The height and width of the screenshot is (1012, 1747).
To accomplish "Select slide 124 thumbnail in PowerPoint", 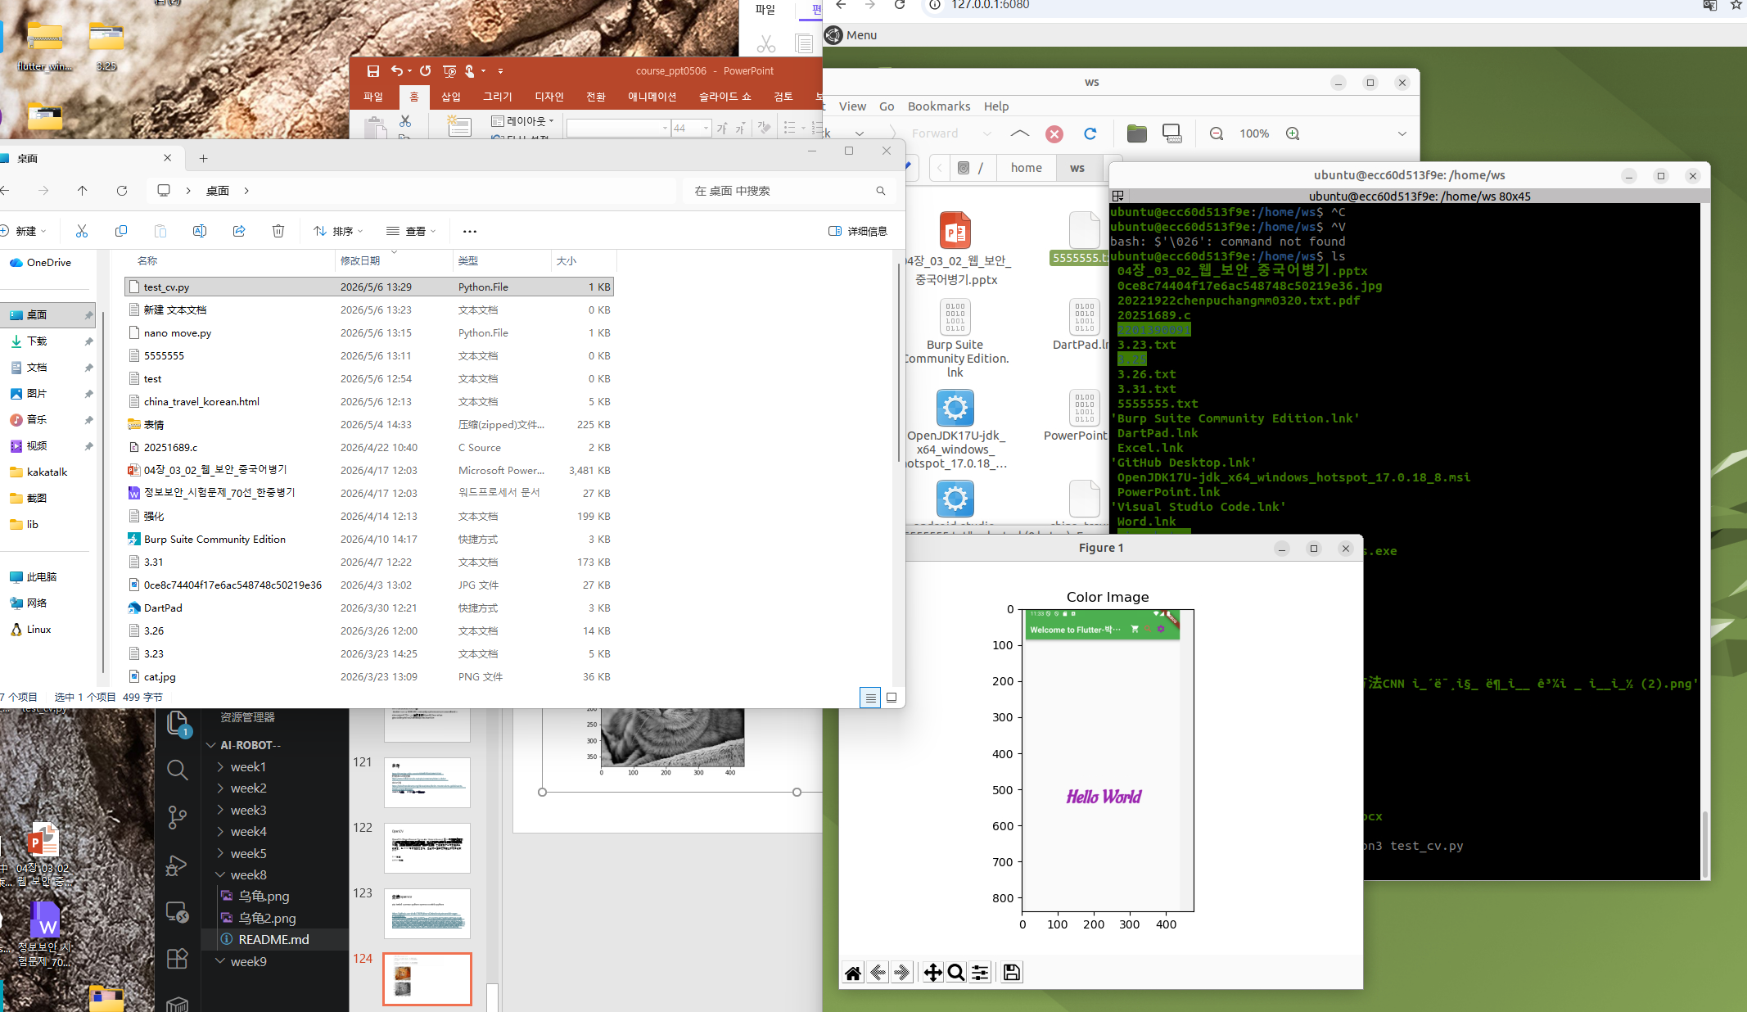I will 427,979.
